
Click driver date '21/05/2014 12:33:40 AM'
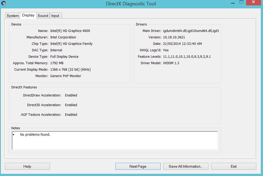point(182,44)
